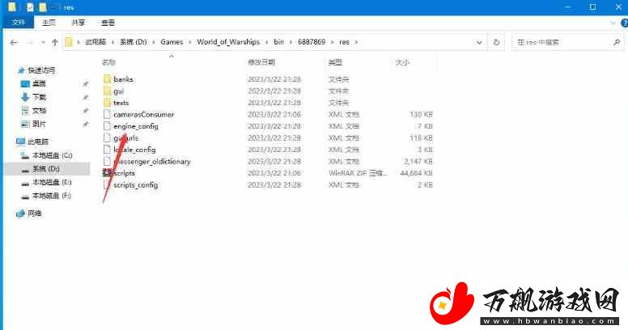The image size is (628, 330).
Task: Sort by the 修改日期 column header
Action: 261,62
